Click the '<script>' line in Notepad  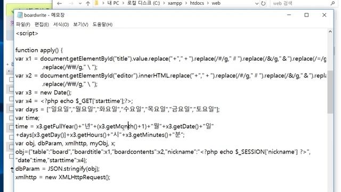click(x=27, y=33)
